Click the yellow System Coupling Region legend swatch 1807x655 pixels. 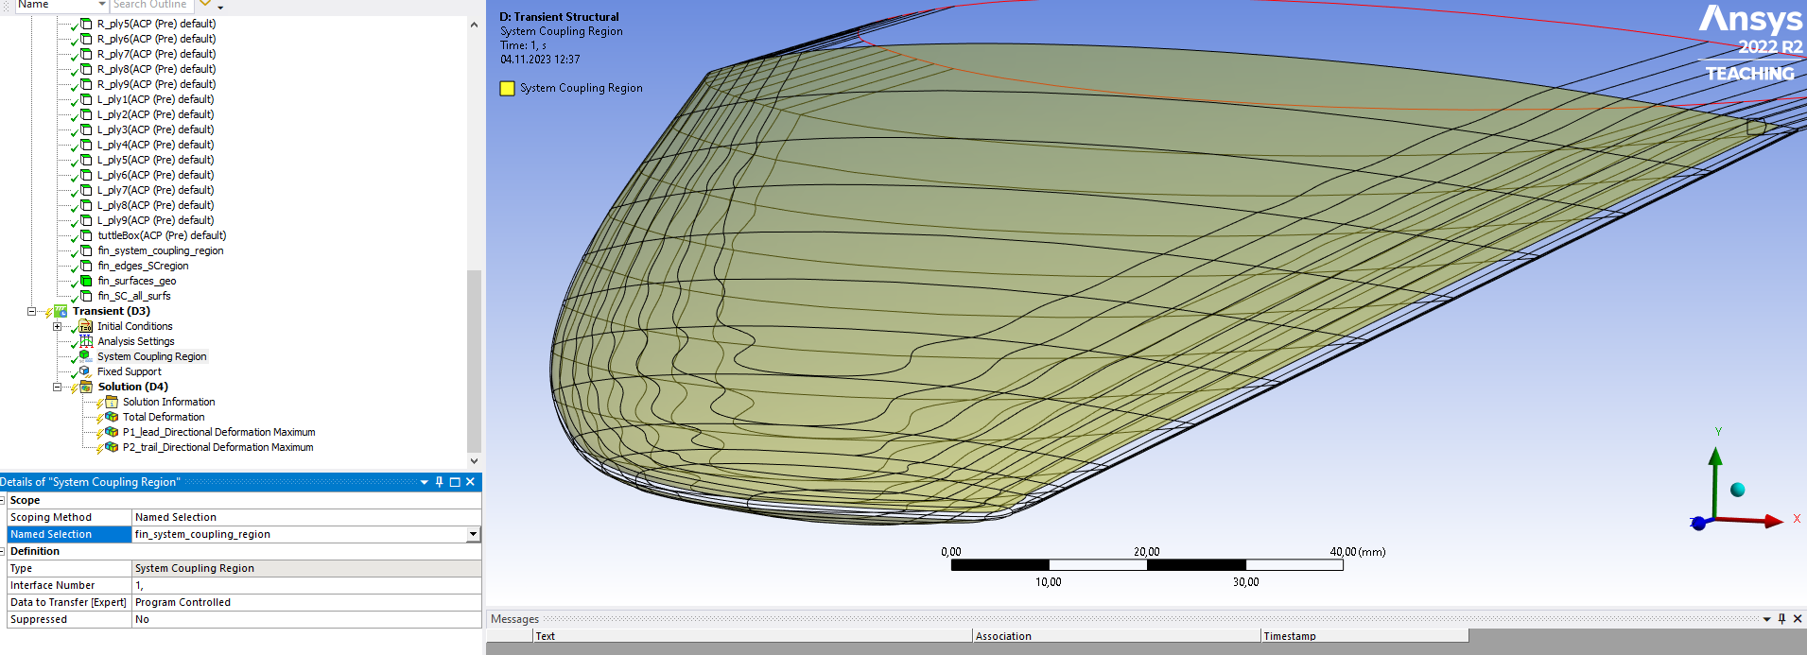[x=507, y=88]
